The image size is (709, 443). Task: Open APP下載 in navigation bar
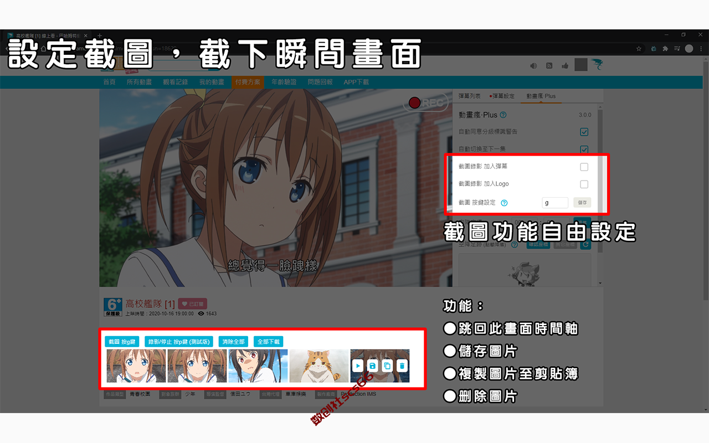(356, 82)
